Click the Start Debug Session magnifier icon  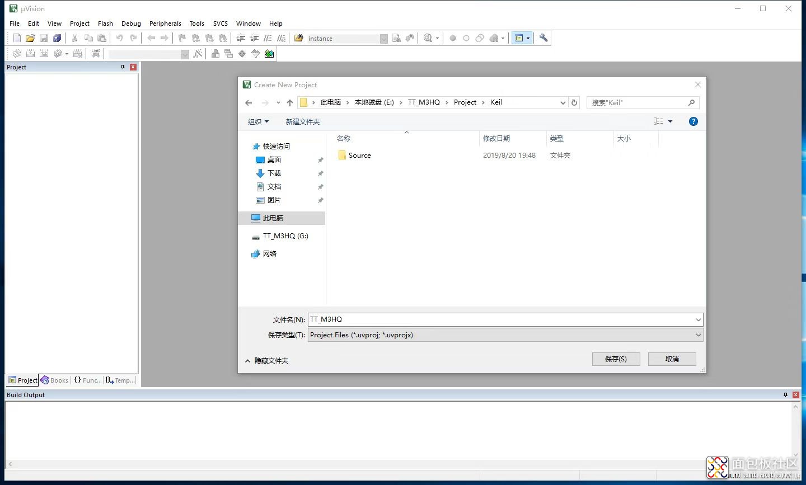(428, 38)
